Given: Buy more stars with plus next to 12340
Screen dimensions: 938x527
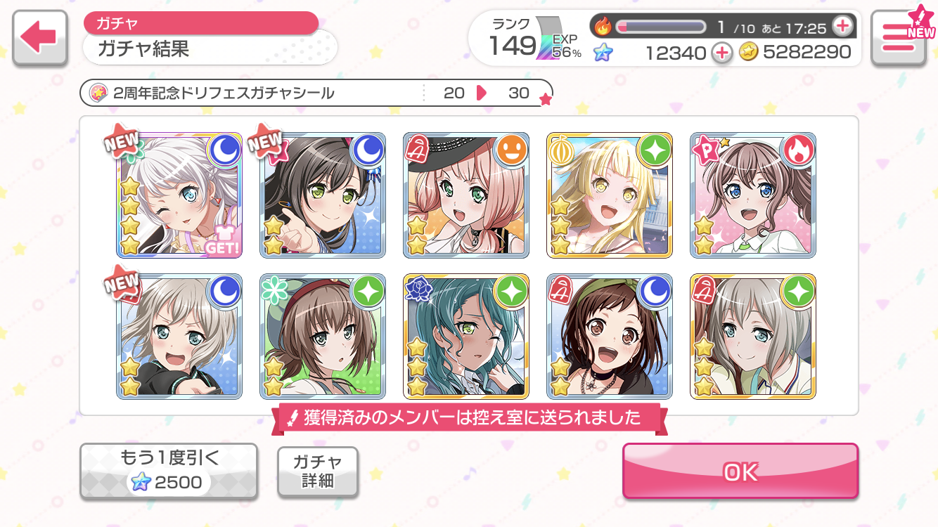Looking at the screenshot, I should (721, 52).
